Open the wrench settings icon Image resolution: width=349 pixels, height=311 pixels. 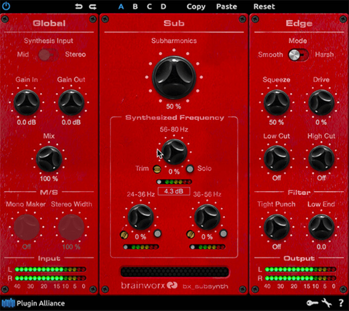coord(327,303)
